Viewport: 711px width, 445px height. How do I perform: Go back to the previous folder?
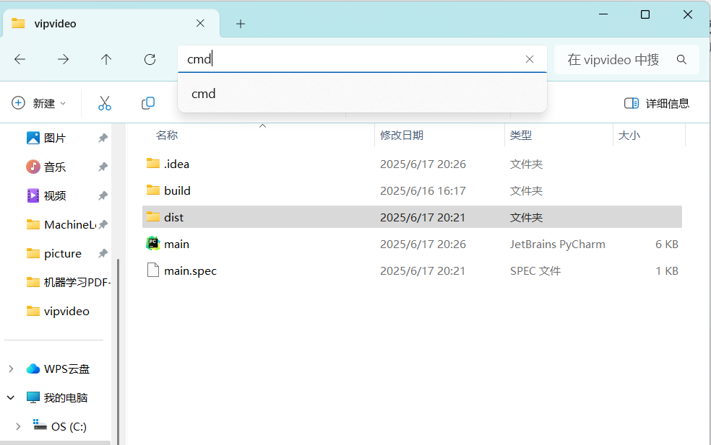[x=20, y=59]
